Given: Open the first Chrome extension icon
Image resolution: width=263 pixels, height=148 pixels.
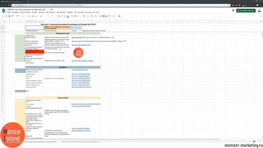Looking at the screenshot, I should tap(233, 5).
